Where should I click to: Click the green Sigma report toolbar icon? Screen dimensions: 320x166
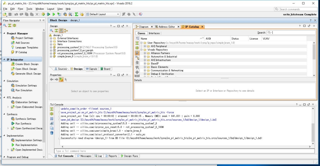(x=76, y=14)
